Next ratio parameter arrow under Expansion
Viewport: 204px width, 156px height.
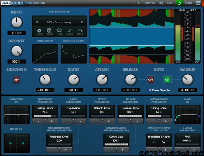coord(80,121)
